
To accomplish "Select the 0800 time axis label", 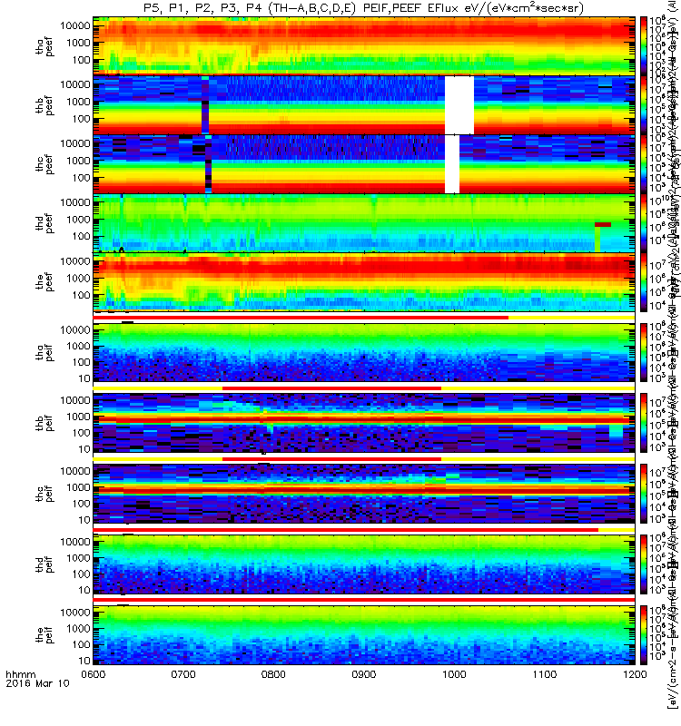I will point(274,674).
